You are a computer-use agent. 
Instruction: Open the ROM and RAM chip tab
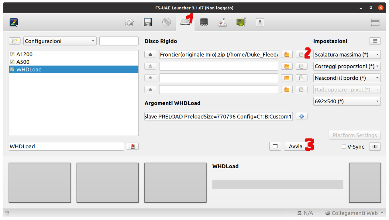point(204,22)
